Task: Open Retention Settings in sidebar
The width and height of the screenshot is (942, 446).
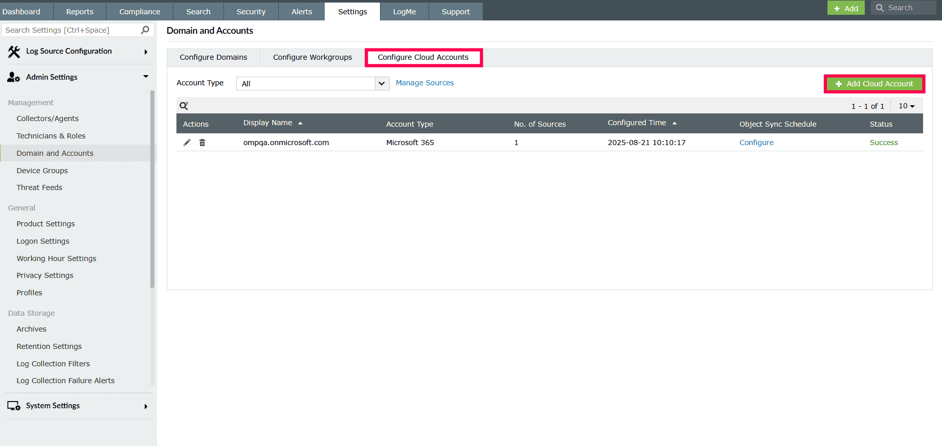Action: coord(49,346)
